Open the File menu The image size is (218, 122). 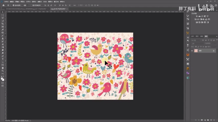tap(6, 2)
